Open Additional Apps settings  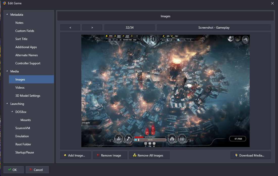click(x=26, y=47)
